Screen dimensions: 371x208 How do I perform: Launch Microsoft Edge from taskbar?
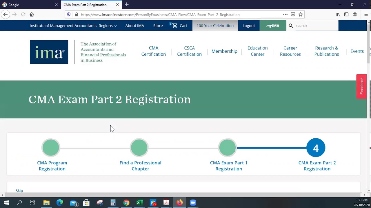coord(60,203)
